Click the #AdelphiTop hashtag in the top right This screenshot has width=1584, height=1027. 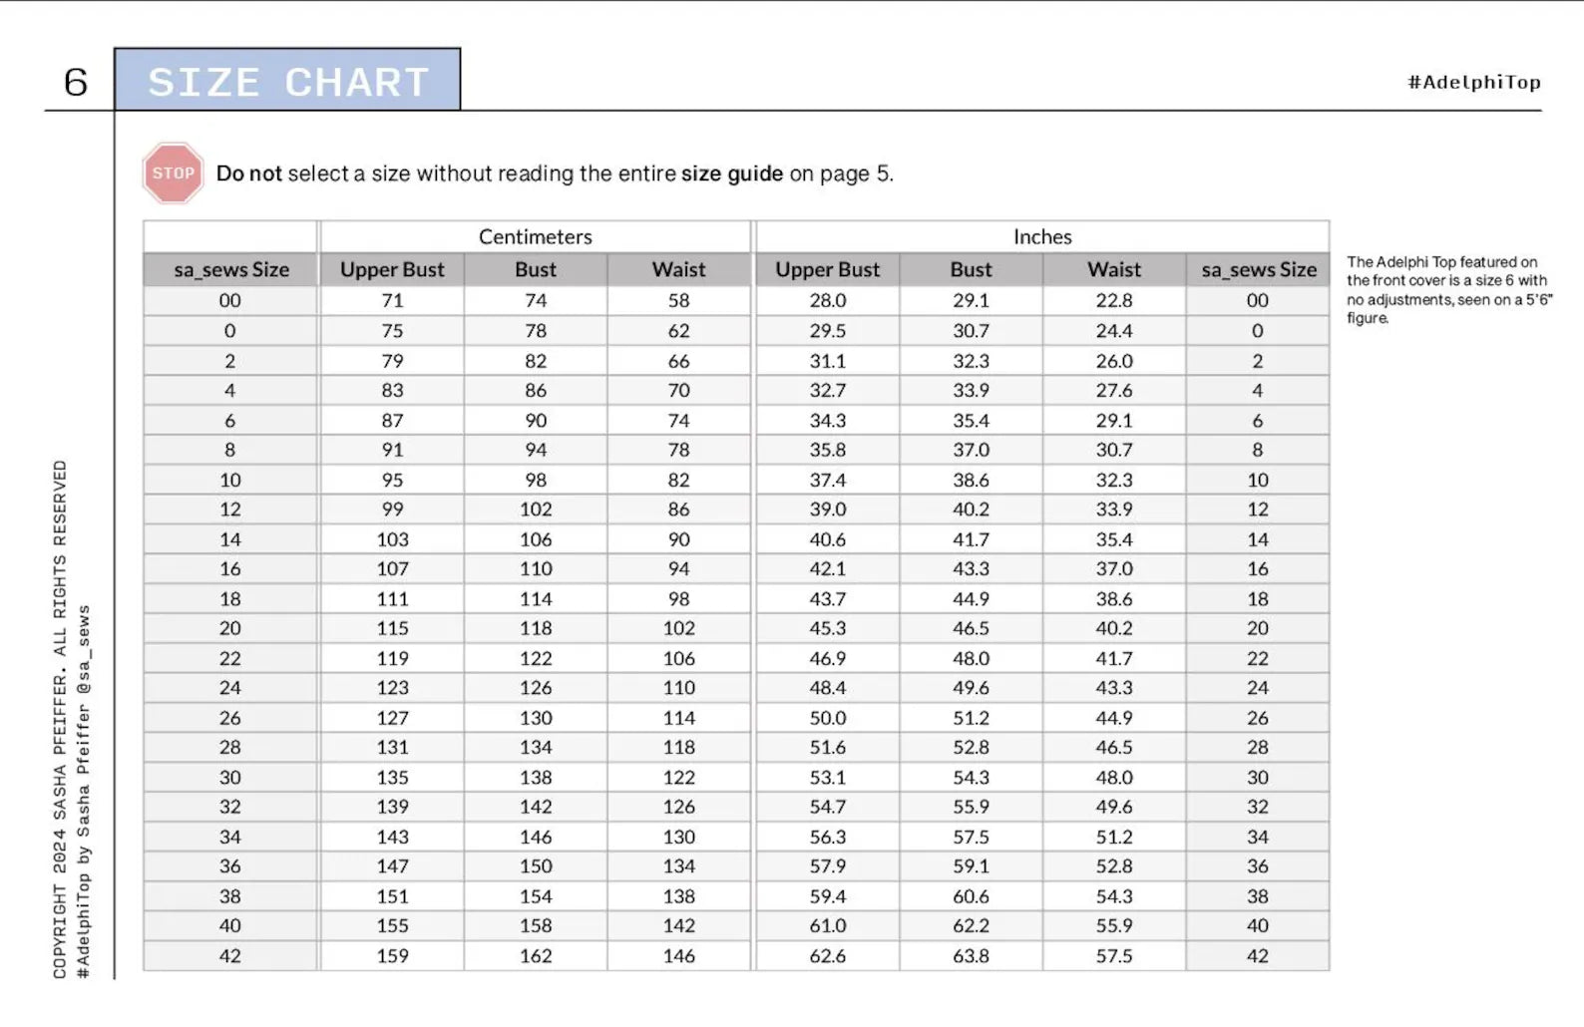pos(1473,83)
